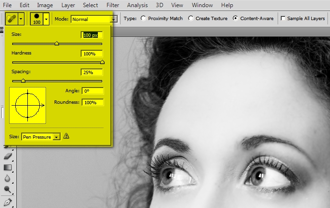Screen dimensions: 330x208
Task: Click the Roundness field showing 100%
Action: pos(93,102)
